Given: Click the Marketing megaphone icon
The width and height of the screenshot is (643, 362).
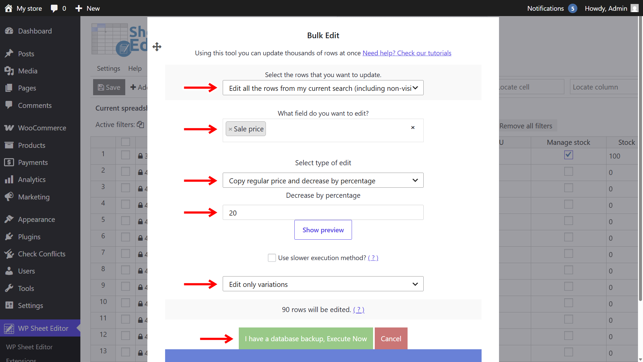Looking at the screenshot, I should (x=9, y=197).
